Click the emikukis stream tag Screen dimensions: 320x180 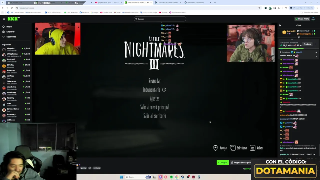click(96, 168)
